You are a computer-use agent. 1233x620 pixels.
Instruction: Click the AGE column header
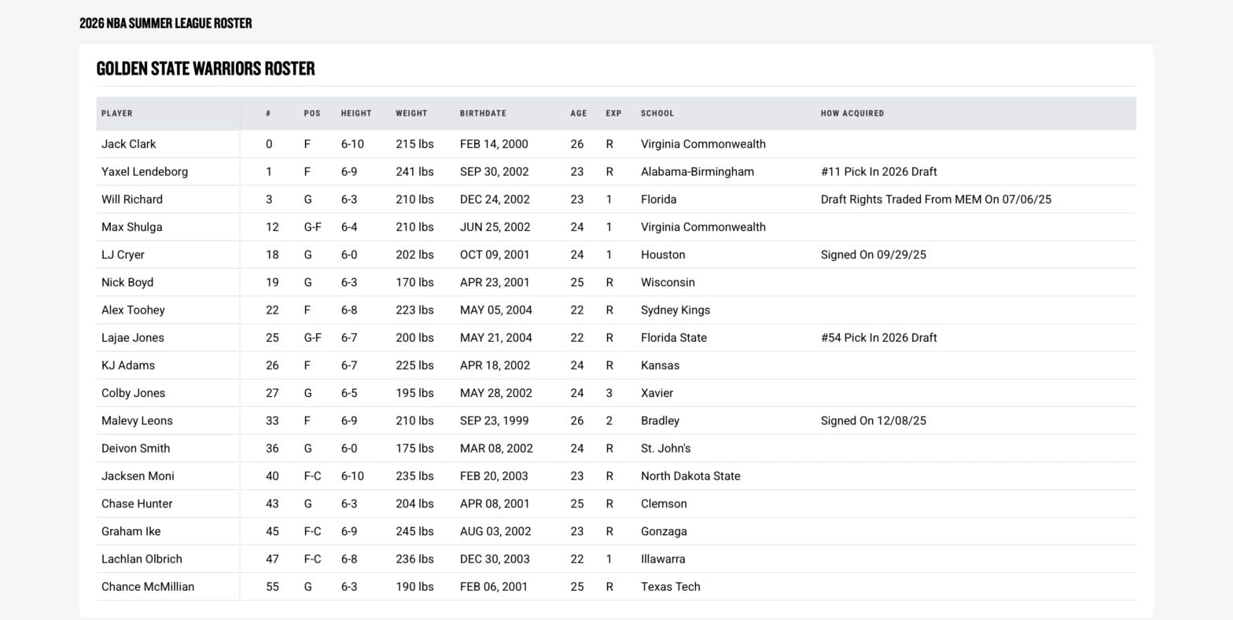[x=579, y=113]
